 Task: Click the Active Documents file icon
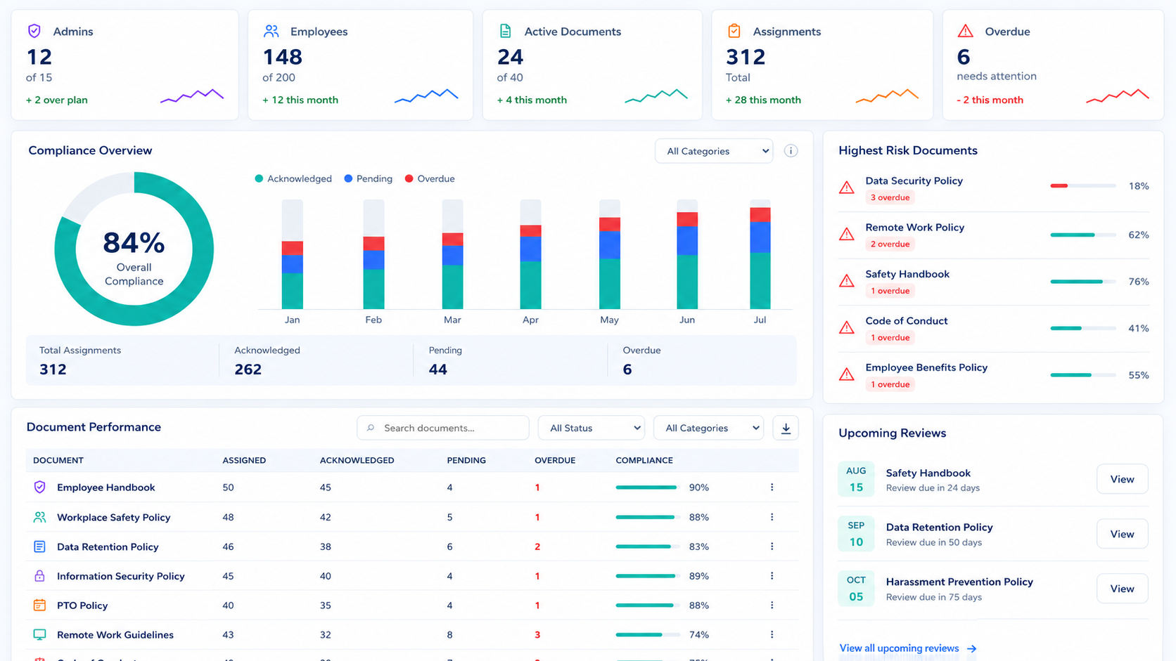tap(505, 31)
